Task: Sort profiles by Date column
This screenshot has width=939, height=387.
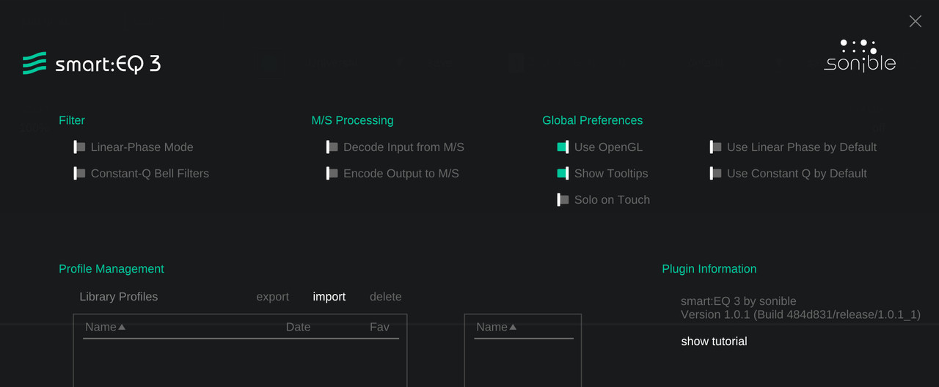Action: [x=298, y=327]
